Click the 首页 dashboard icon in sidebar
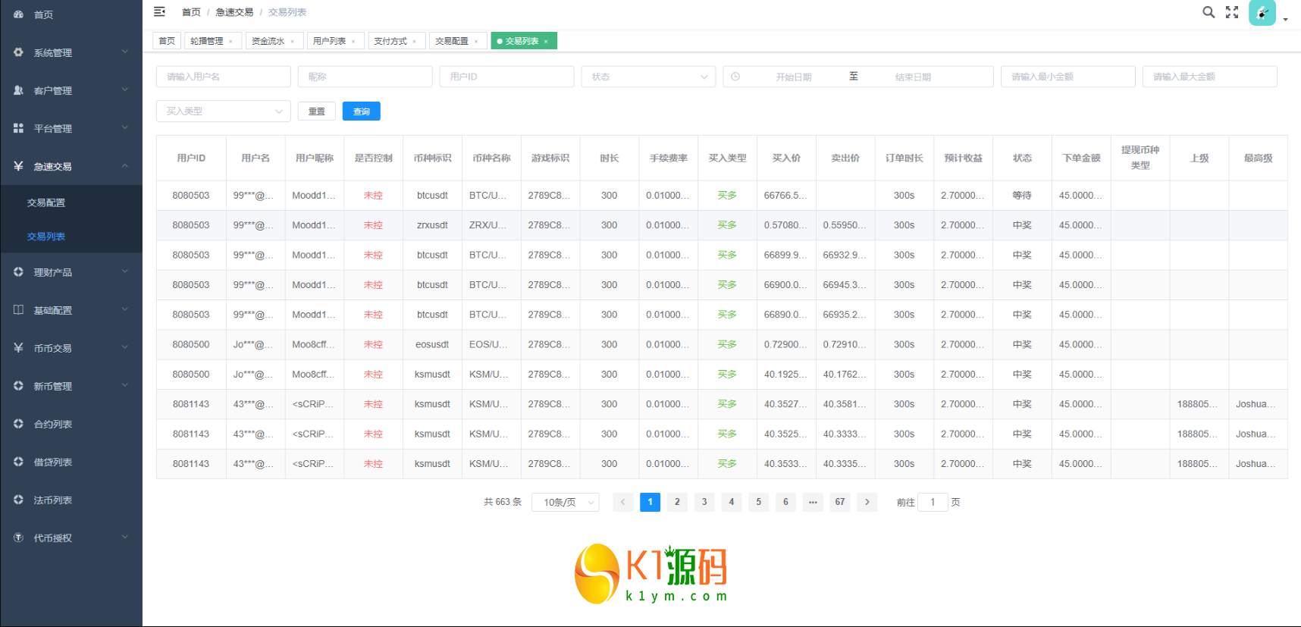This screenshot has height=627, width=1301. pos(19,14)
